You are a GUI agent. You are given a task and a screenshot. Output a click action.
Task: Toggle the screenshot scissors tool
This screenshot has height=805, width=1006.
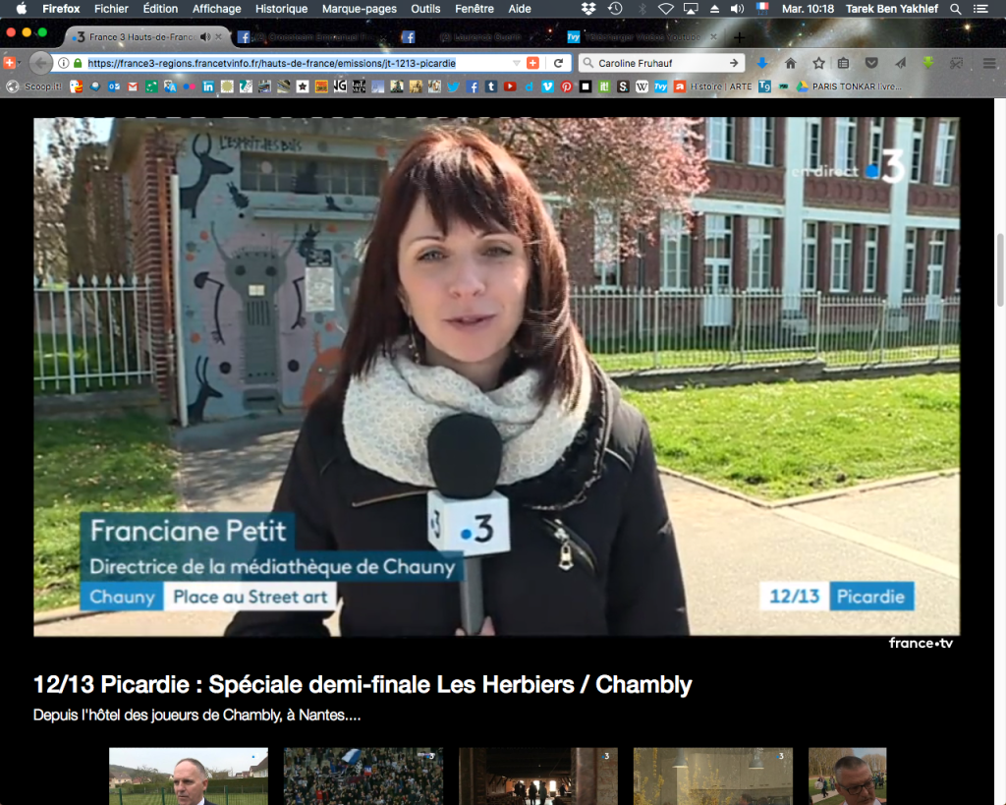tap(955, 63)
